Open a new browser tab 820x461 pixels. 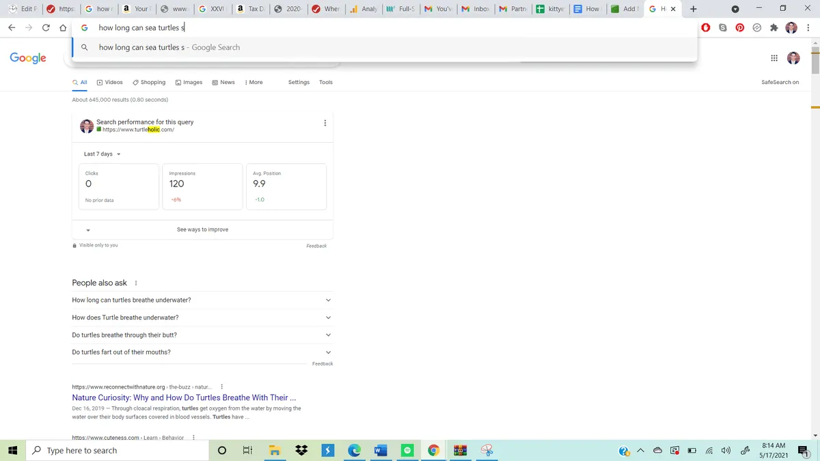[x=694, y=9]
